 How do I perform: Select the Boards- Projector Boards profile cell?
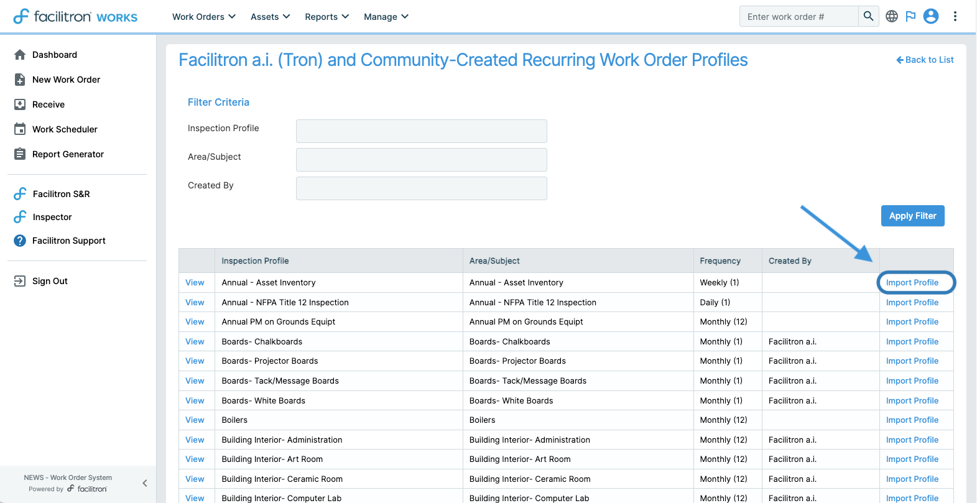click(x=339, y=361)
